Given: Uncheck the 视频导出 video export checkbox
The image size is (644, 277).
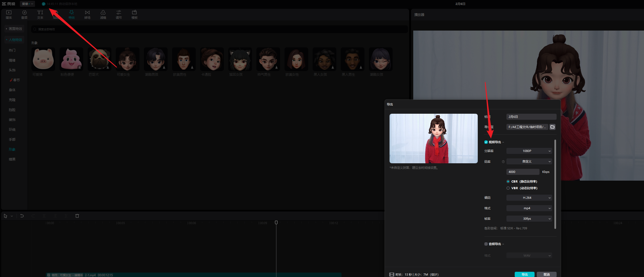Looking at the screenshot, I should pos(486,142).
